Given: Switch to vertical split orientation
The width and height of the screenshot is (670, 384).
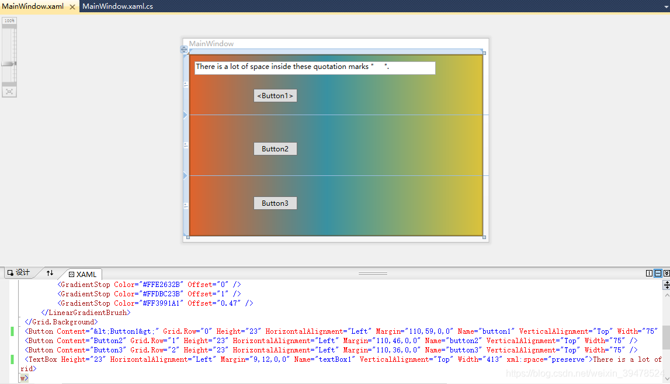Looking at the screenshot, I should 649,273.
